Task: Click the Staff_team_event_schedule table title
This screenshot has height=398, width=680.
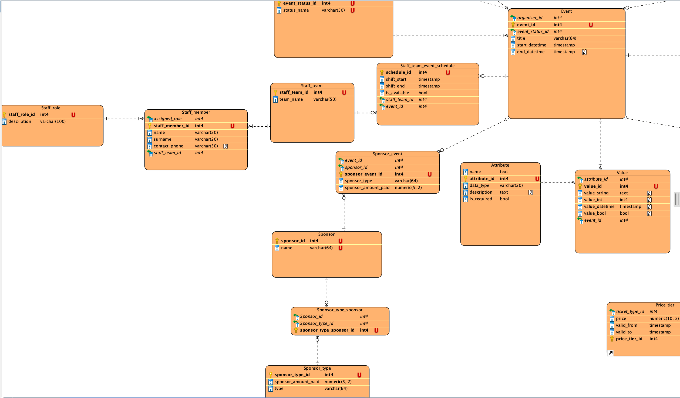Action: pyautogui.click(x=427, y=66)
